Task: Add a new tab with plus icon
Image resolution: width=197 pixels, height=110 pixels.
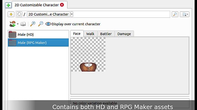Action: pos(8,5)
